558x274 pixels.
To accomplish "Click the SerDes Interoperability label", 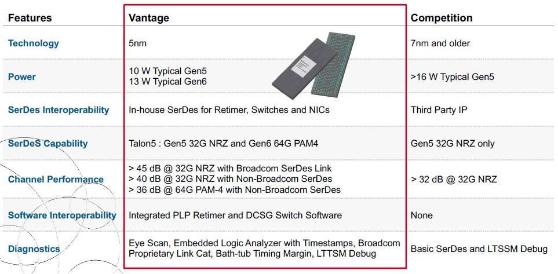I will coord(59,109).
